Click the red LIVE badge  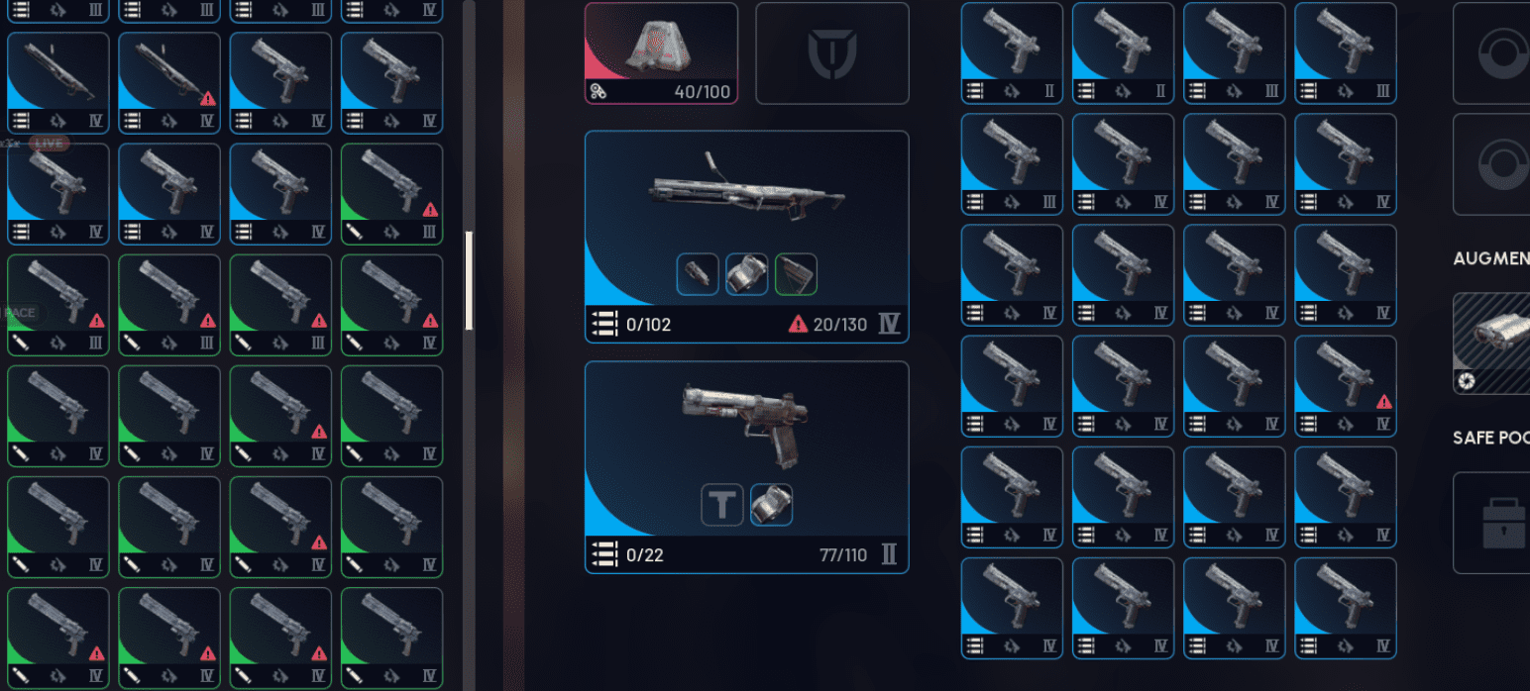pos(49,144)
